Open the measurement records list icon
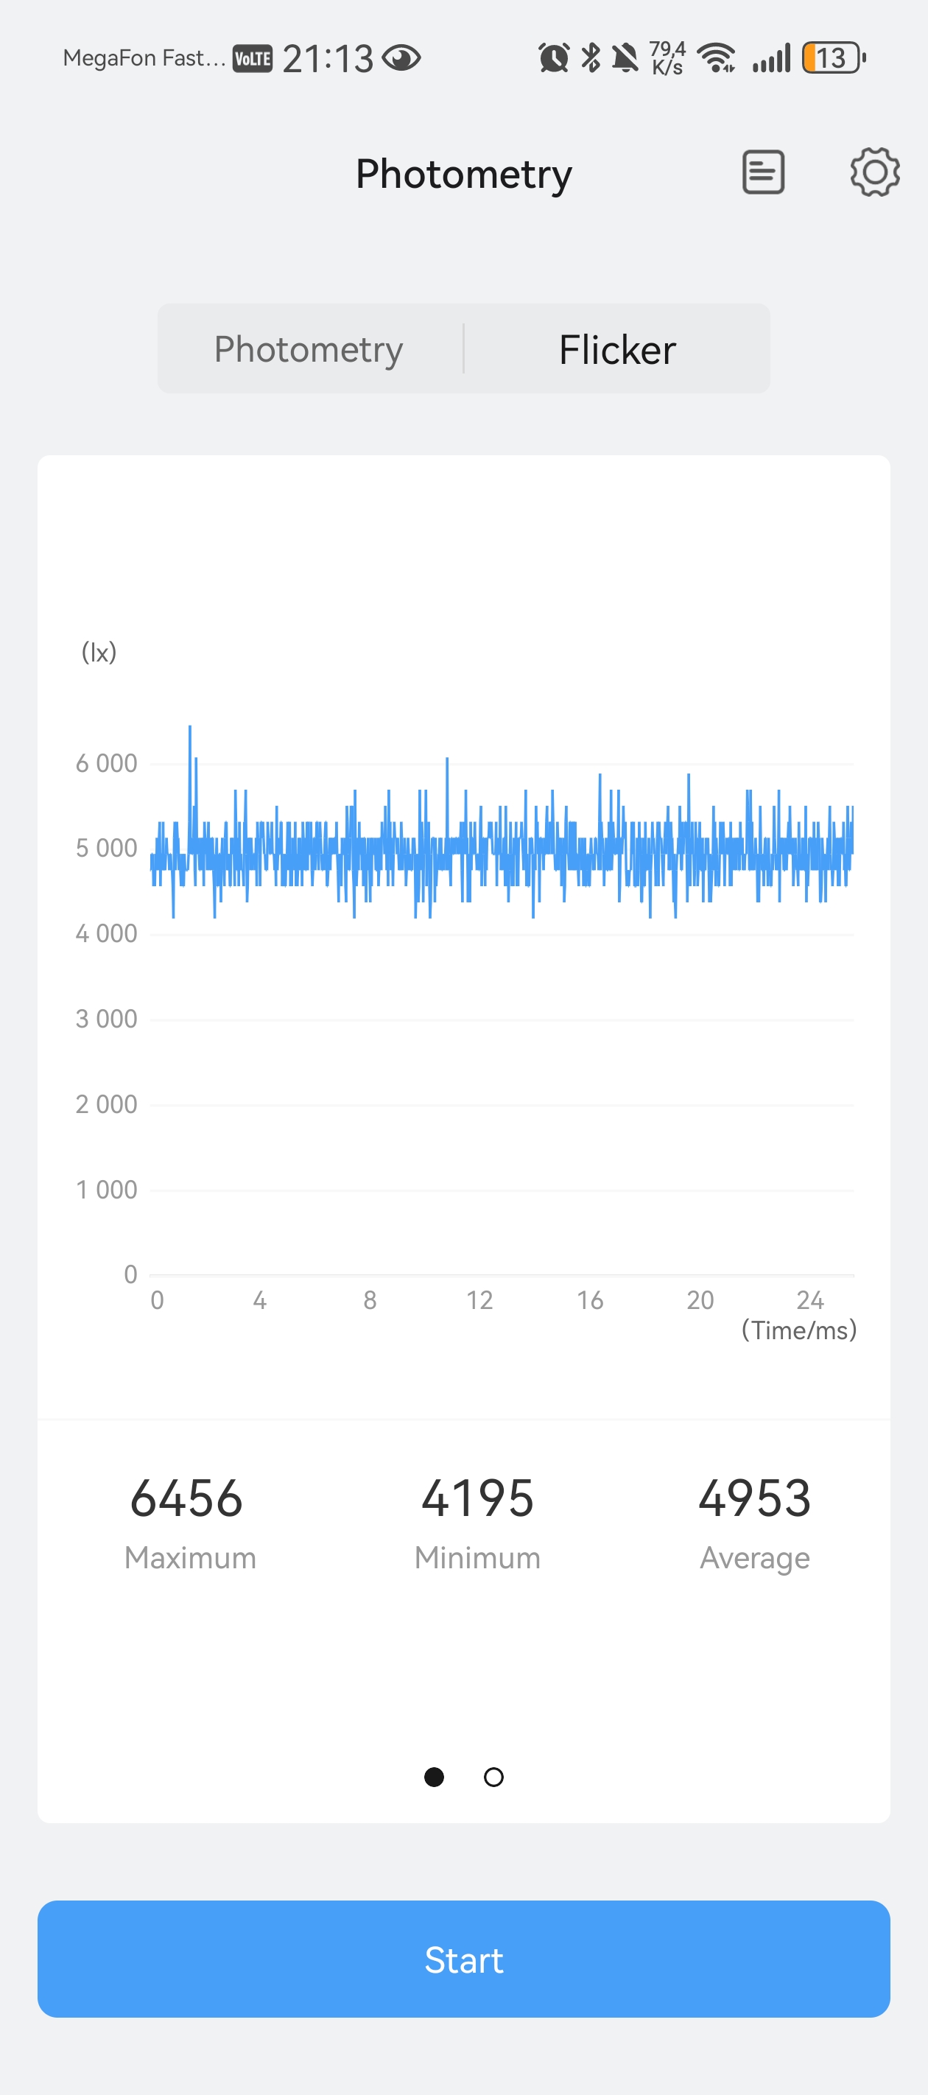 point(763,172)
